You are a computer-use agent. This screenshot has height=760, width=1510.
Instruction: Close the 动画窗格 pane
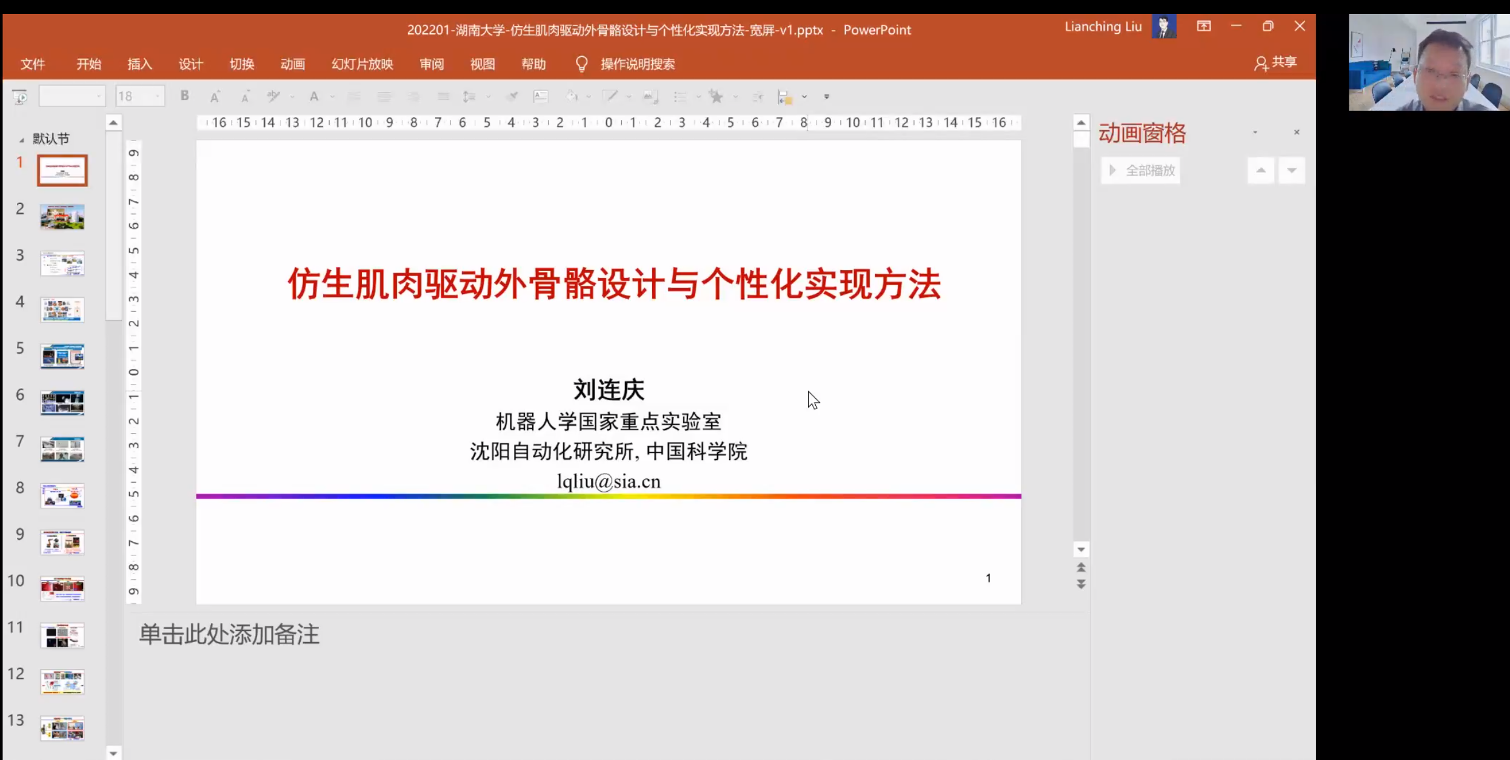click(1297, 132)
